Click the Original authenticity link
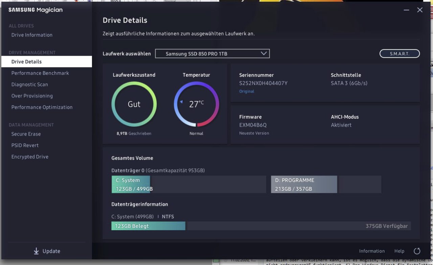This screenshot has width=433, height=265. [247, 91]
